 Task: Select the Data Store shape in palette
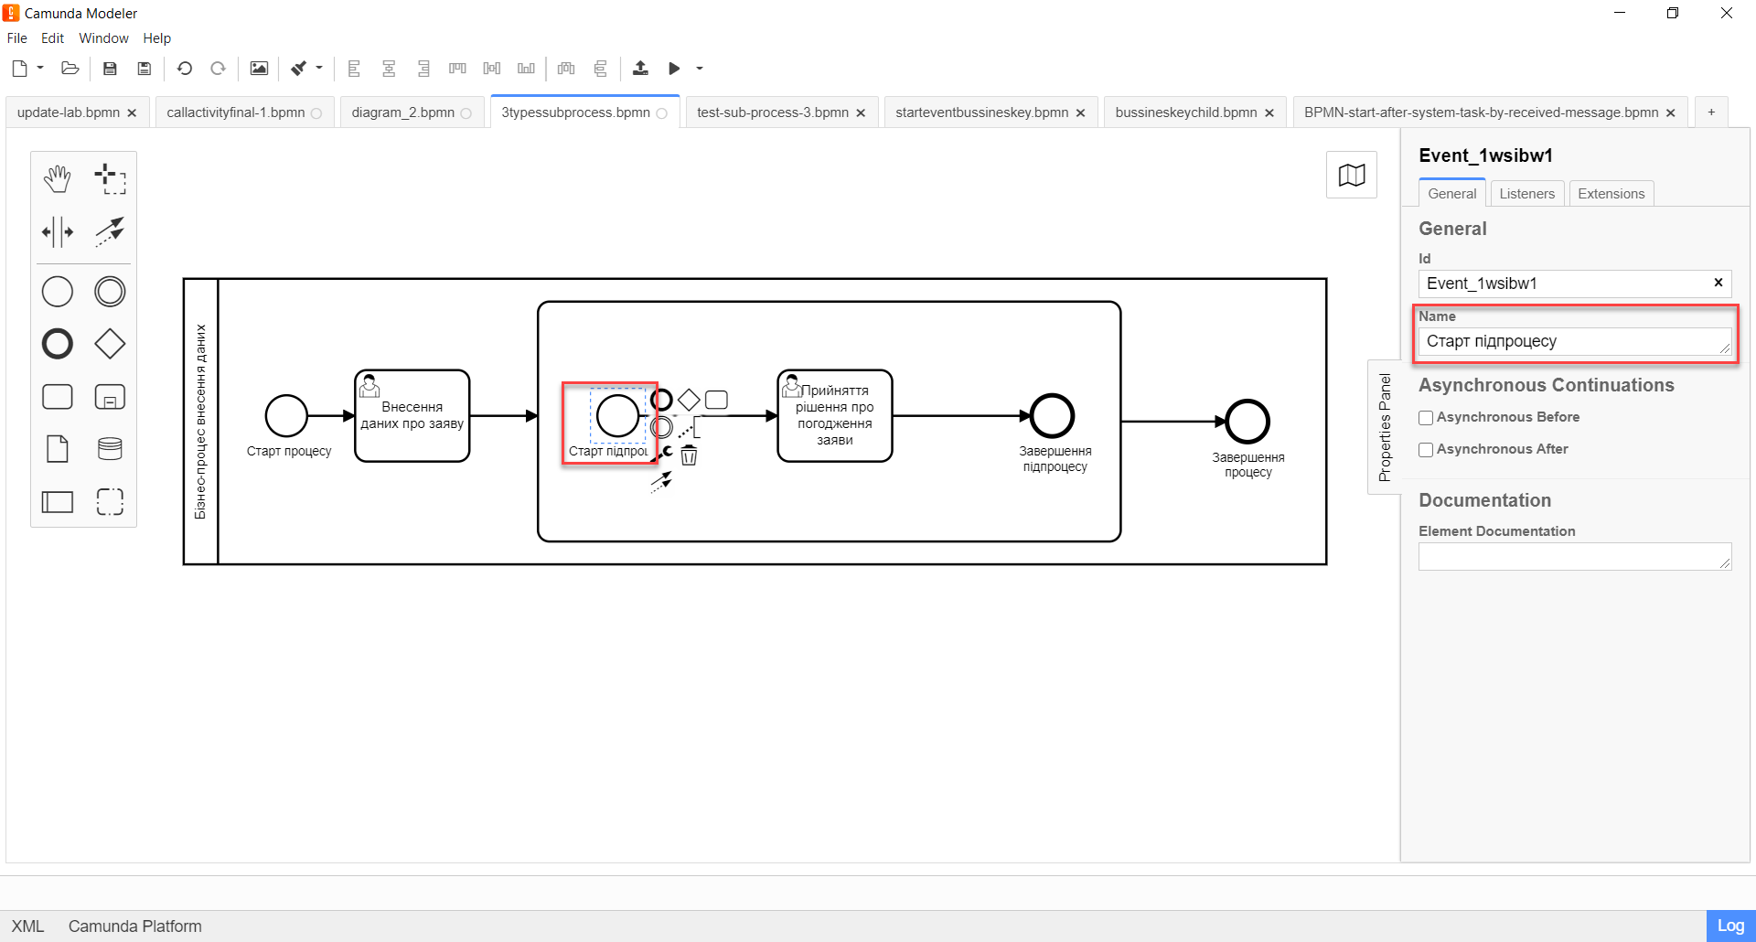[110, 449]
